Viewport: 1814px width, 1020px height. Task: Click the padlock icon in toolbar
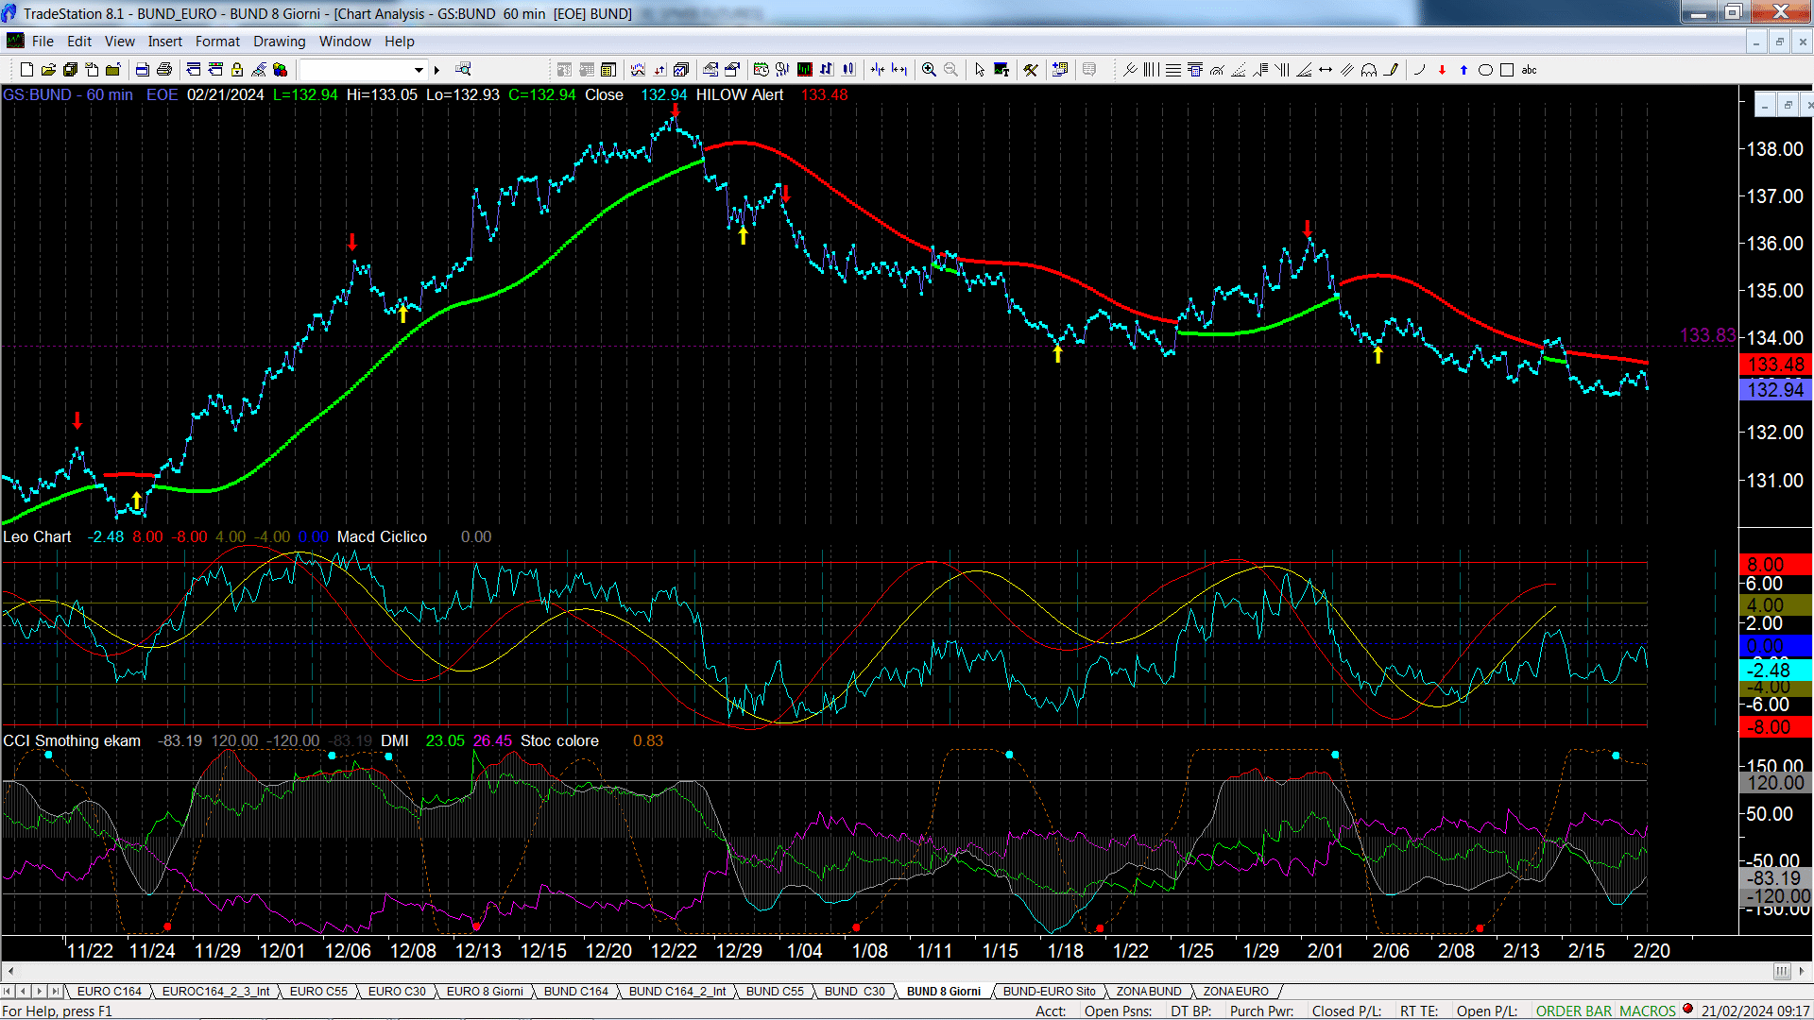point(237,70)
